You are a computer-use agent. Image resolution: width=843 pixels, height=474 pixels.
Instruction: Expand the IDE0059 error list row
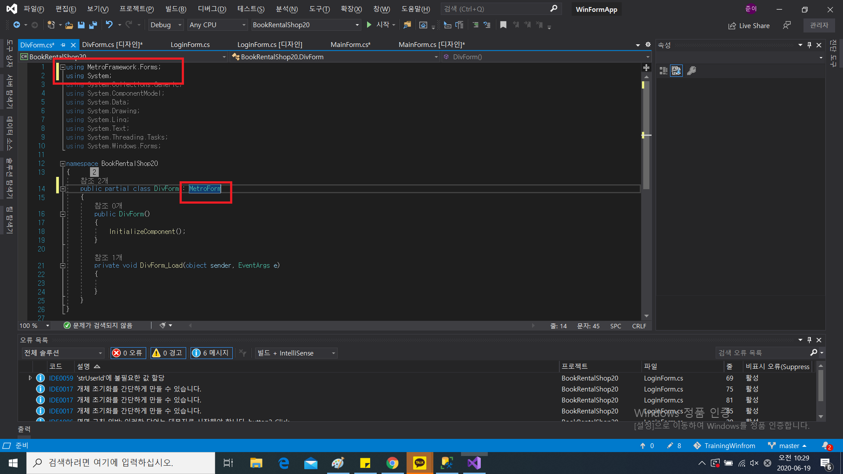[30, 378]
